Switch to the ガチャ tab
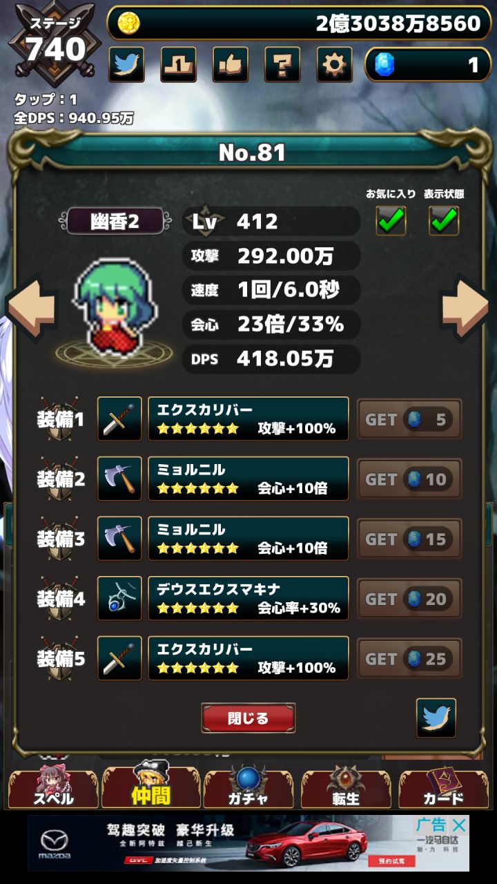The width and height of the screenshot is (497, 884). (x=248, y=787)
